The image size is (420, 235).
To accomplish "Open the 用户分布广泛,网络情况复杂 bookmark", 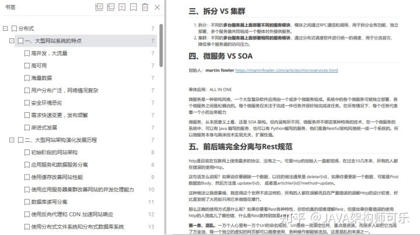I will (x=65, y=91).
